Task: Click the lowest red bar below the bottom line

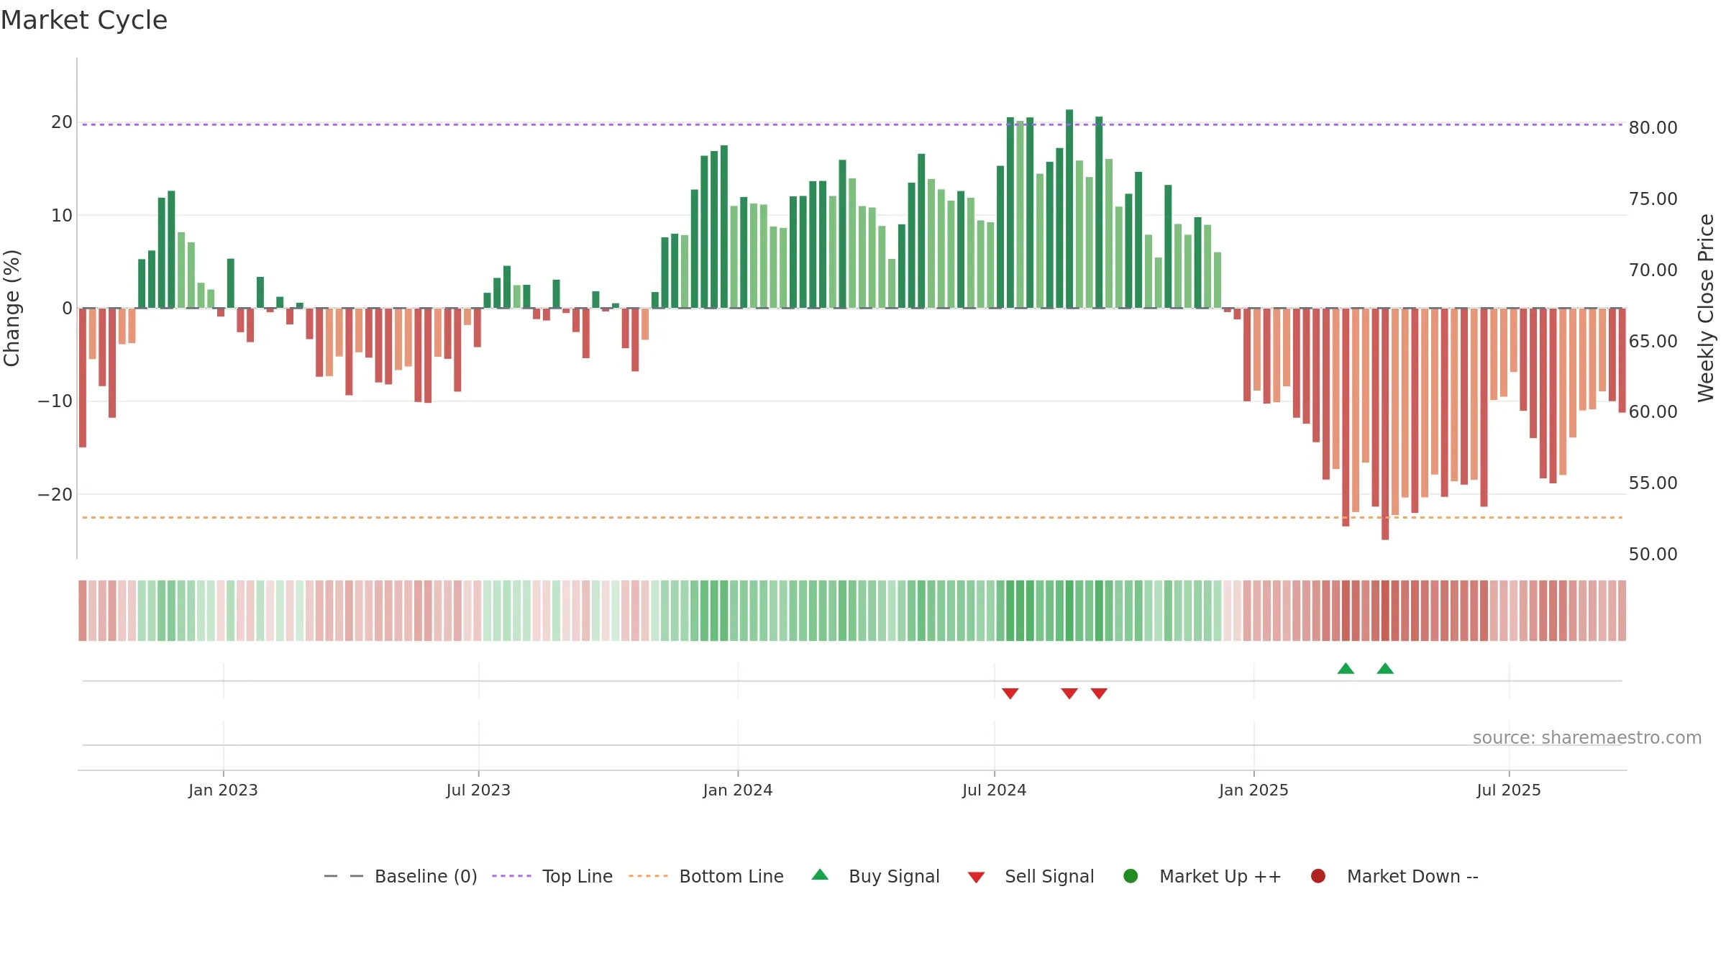Action: tap(1385, 424)
